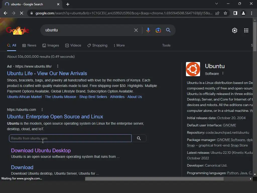Open Ubuntu Life - View Our New Arrivals
The width and height of the screenshot is (257, 193).
point(47,73)
